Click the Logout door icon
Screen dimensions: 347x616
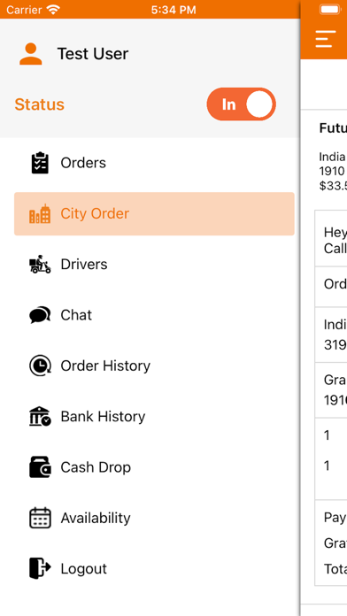click(40, 568)
